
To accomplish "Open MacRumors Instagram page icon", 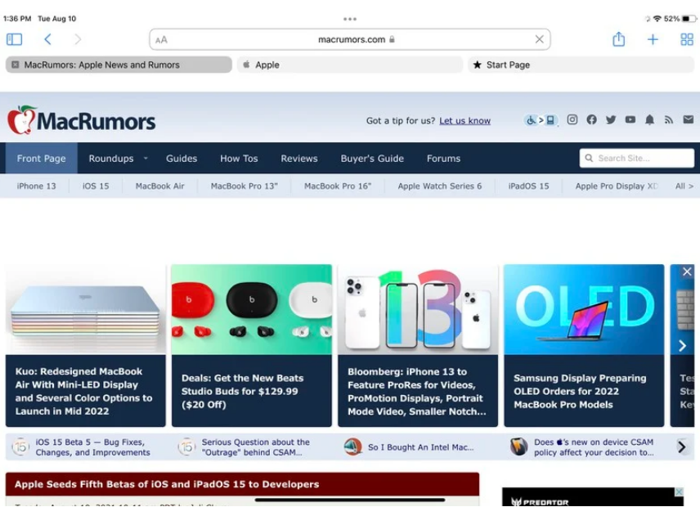I will coord(572,120).
